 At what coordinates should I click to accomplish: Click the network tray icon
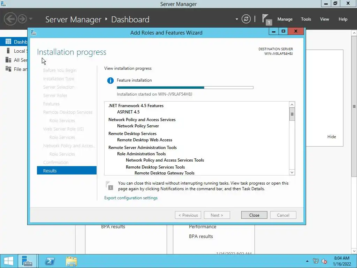(x=316, y=261)
